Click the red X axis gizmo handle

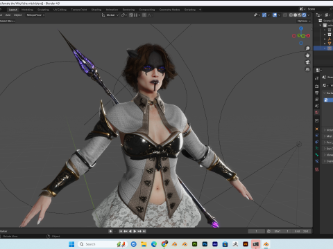tap(308, 36)
